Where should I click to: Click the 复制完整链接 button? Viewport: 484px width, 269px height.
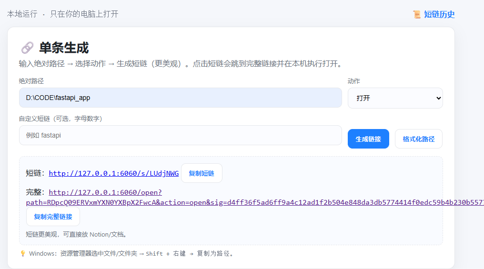[53, 217]
